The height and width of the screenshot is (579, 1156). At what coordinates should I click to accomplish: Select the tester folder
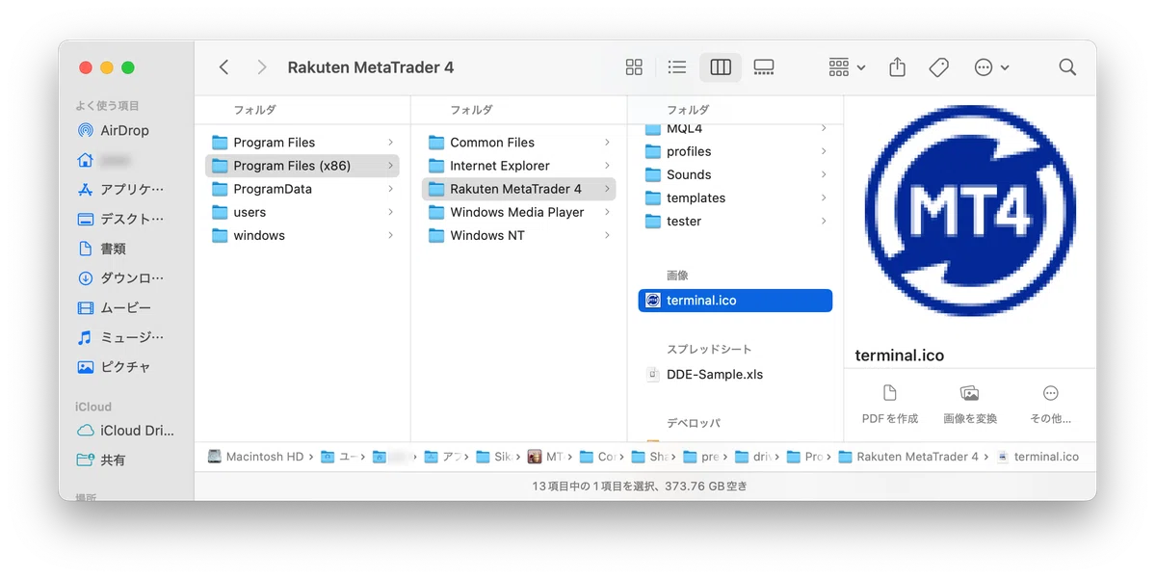tap(735, 221)
